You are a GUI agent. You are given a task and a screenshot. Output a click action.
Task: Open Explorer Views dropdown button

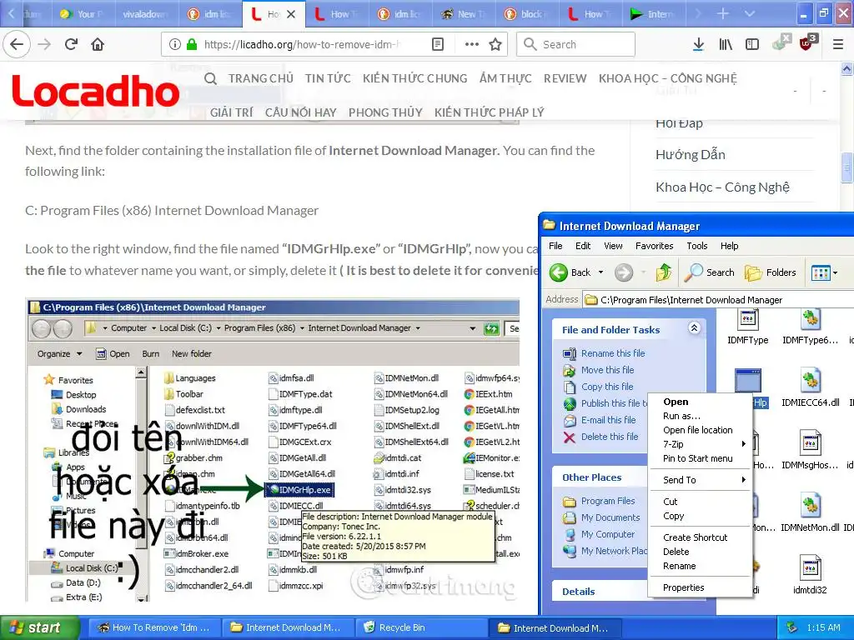tap(825, 272)
